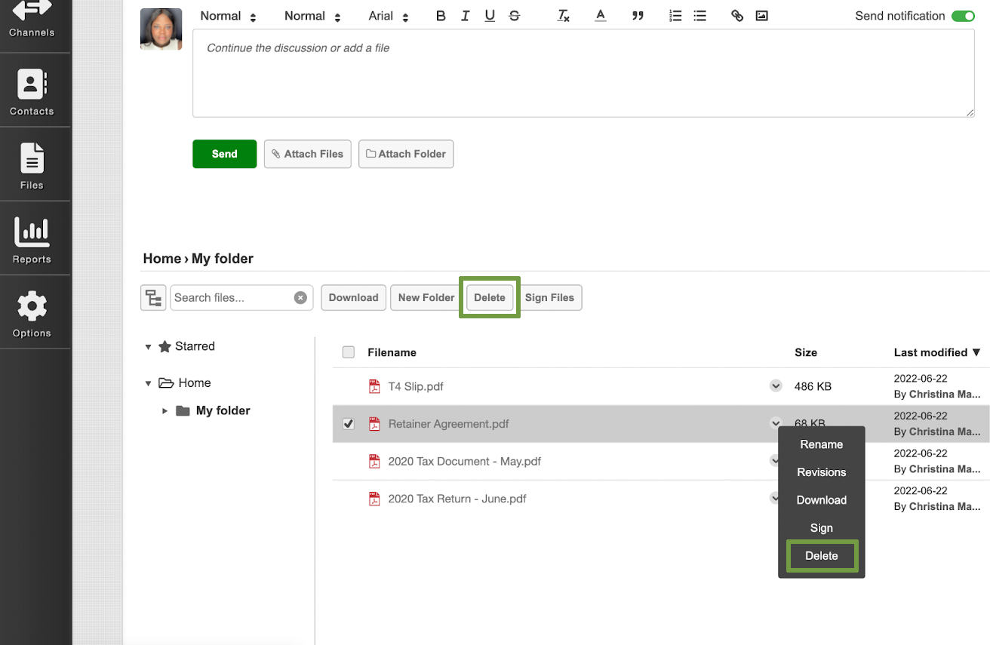Choose Revisions from the context menu

pos(821,472)
